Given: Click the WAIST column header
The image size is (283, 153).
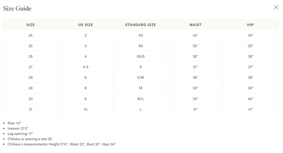Looking at the screenshot, I should [x=195, y=25].
